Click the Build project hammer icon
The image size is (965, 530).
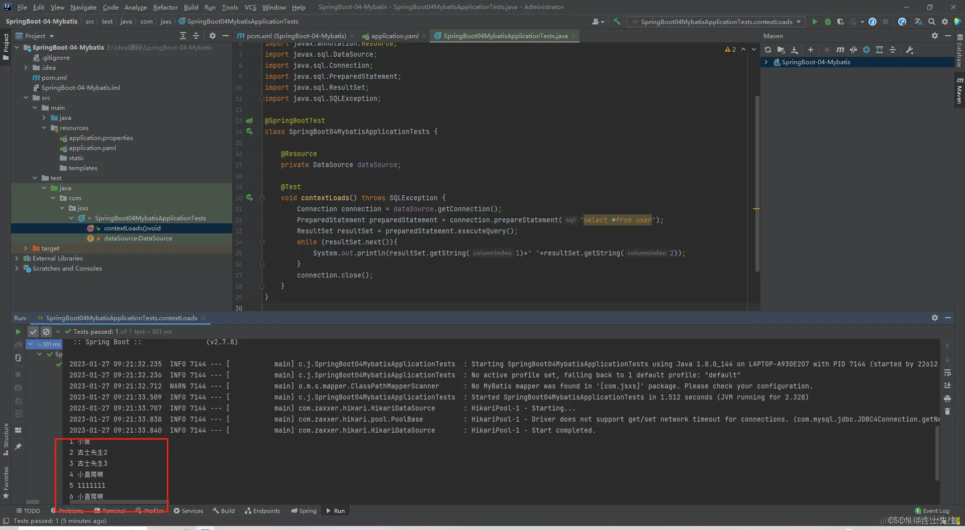(617, 22)
